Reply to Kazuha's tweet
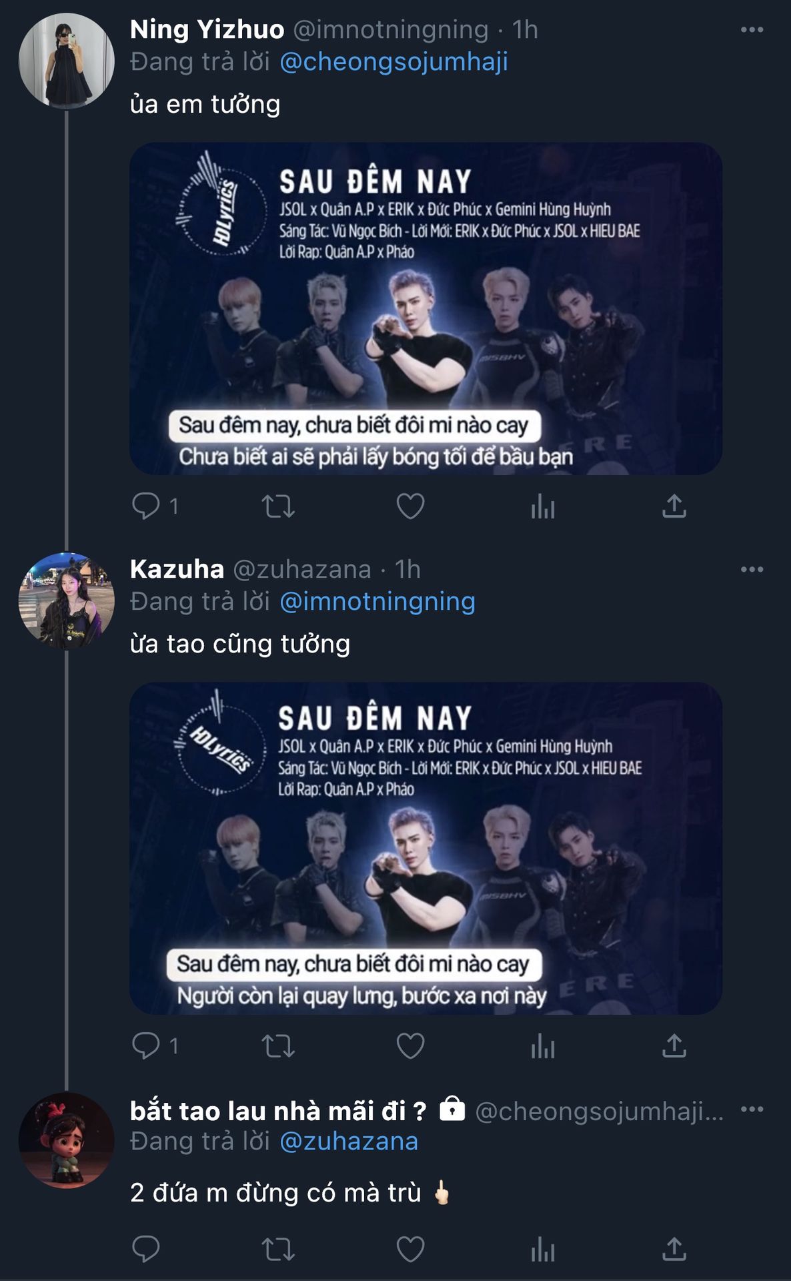 tap(146, 1045)
